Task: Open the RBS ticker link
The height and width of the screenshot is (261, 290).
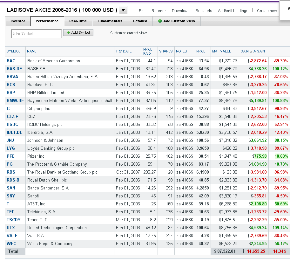Action: [11, 172]
